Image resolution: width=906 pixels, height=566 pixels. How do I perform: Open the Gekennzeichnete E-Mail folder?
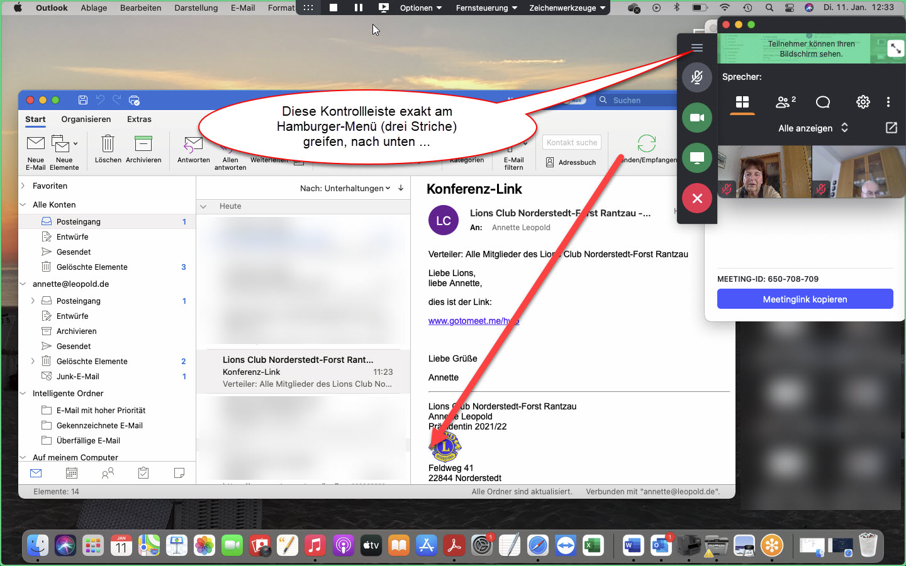(x=107, y=425)
